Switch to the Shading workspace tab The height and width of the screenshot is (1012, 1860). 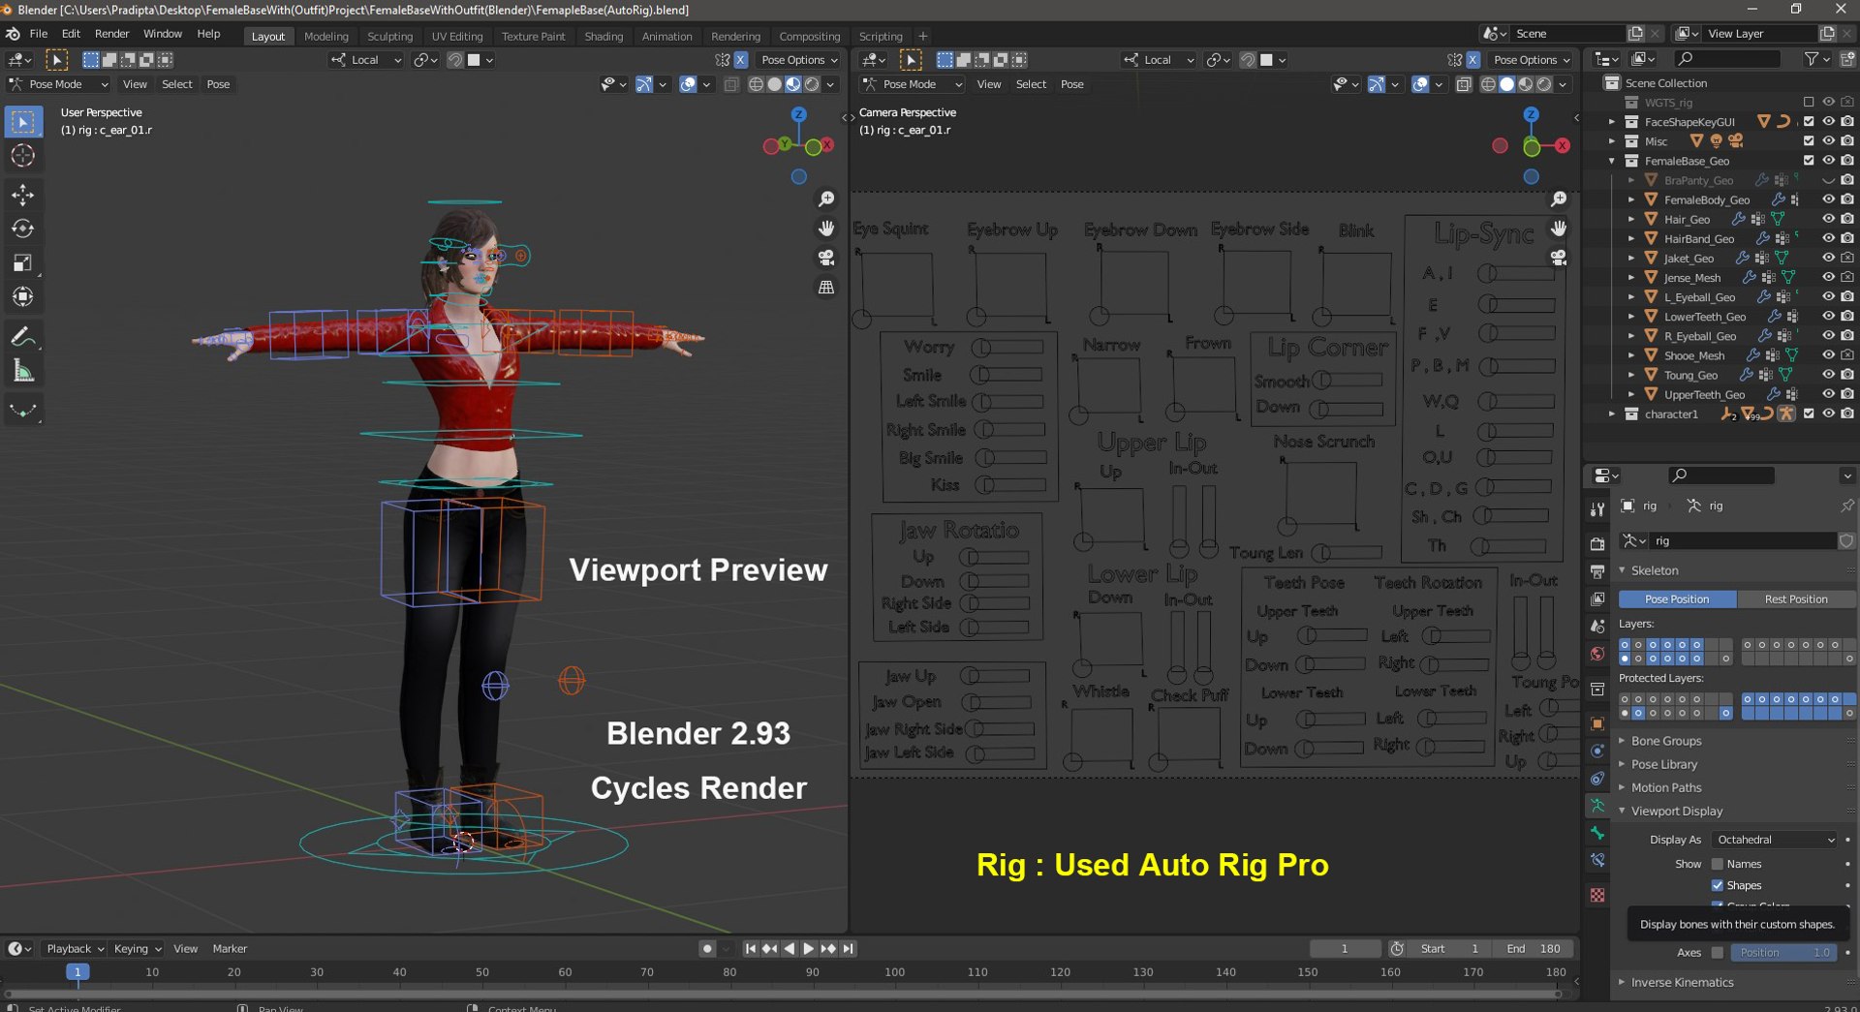(x=604, y=37)
